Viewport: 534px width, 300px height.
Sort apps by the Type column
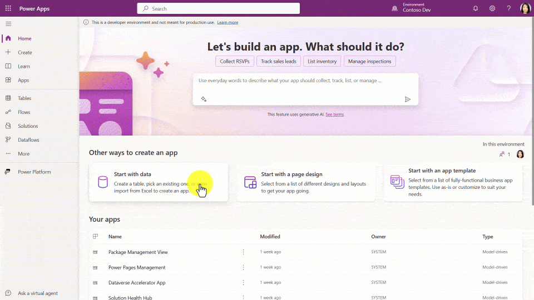488,237
